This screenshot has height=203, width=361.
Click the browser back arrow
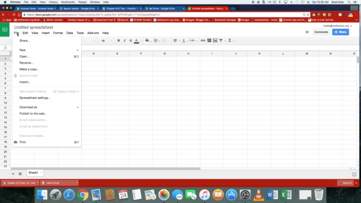(3, 15)
